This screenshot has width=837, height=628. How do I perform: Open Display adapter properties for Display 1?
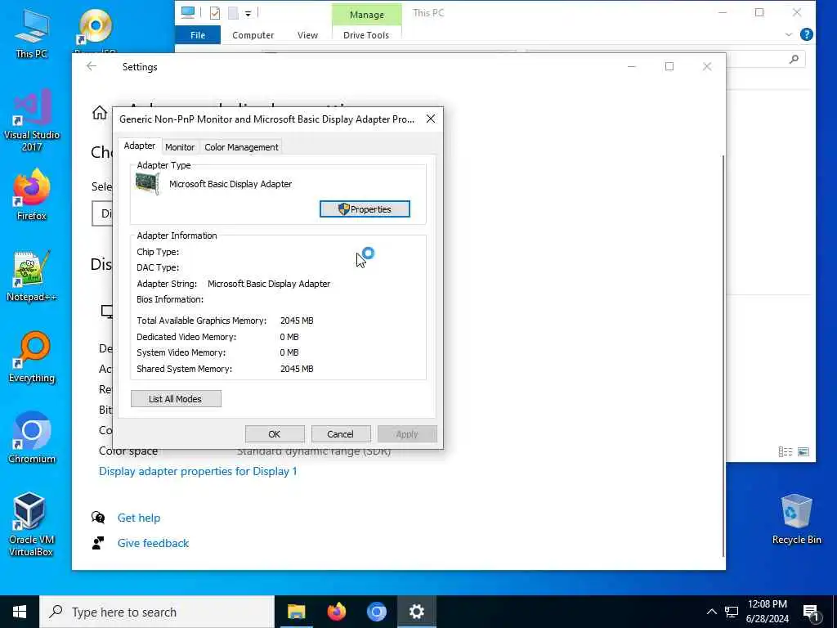pyautogui.click(x=198, y=472)
